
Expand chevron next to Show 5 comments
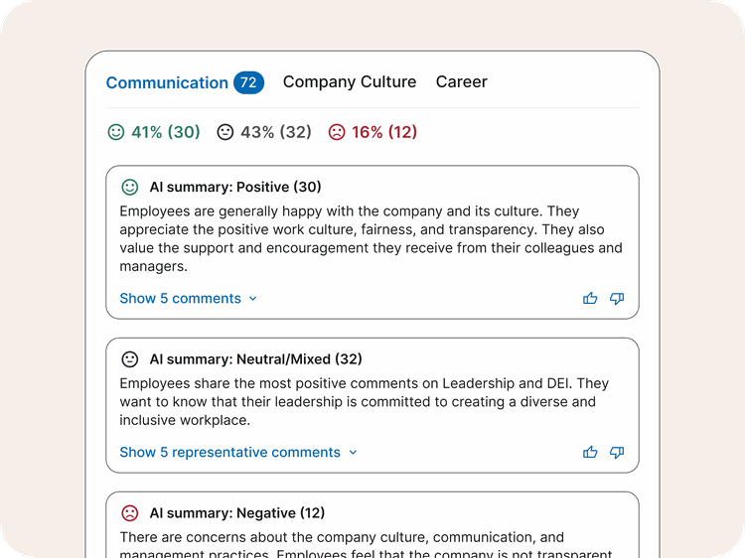tap(253, 299)
